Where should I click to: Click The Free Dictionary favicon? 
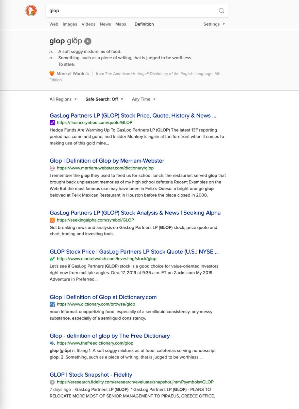coord(52,343)
